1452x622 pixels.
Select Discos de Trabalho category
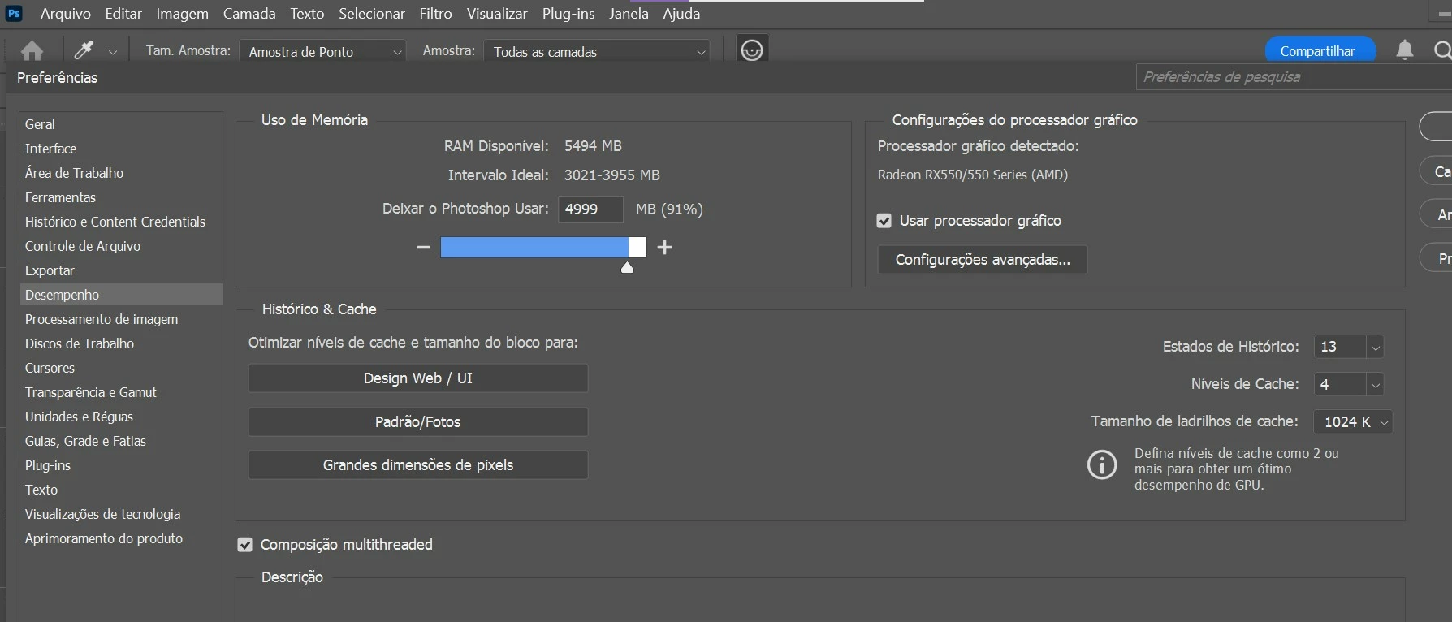[121, 343]
